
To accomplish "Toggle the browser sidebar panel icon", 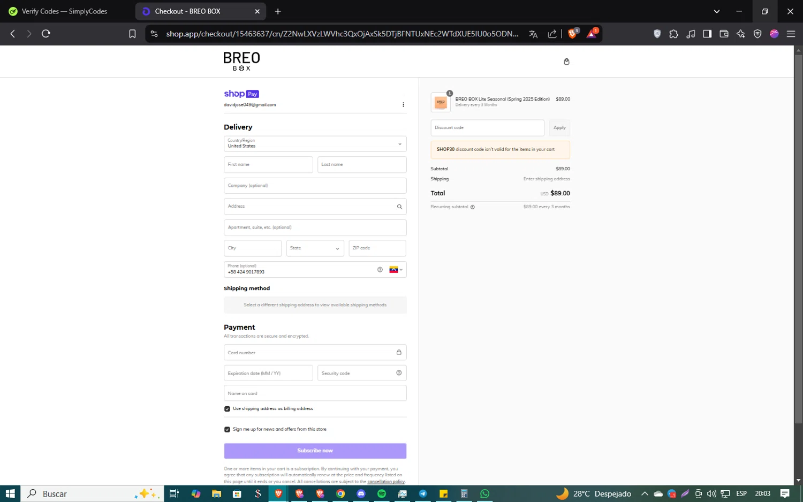I will click(x=707, y=34).
